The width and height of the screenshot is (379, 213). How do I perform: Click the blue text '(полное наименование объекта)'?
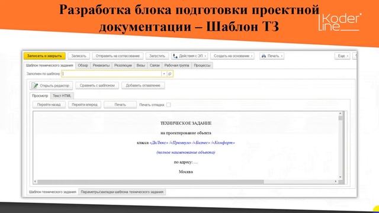point(186,153)
